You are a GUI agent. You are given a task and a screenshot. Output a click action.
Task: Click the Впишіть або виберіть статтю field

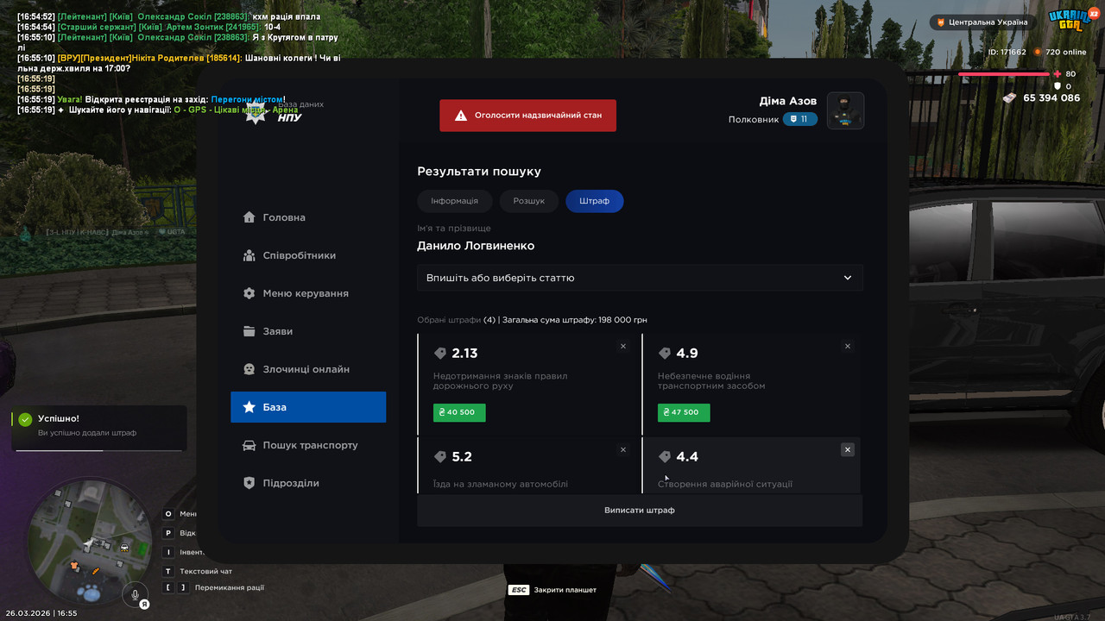(x=640, y=278)
